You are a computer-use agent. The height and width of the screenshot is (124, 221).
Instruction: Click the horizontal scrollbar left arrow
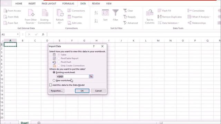tap(161, 123)
